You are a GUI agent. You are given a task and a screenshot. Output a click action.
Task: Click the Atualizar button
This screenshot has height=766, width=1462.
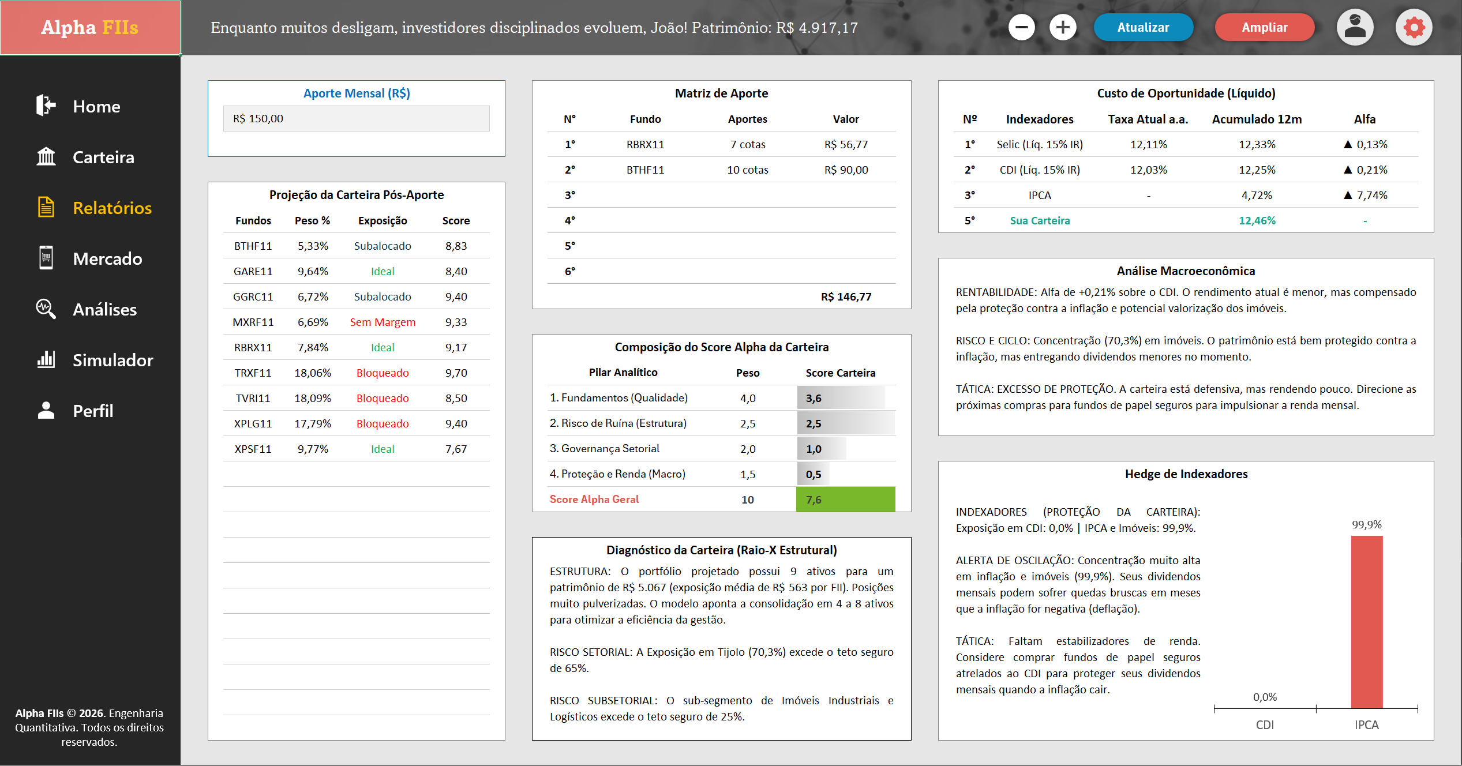pos(1143,27)
